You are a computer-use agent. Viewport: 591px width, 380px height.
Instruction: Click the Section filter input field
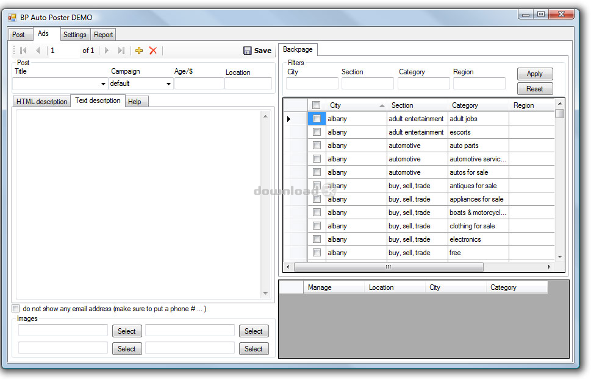pos(368,83)
